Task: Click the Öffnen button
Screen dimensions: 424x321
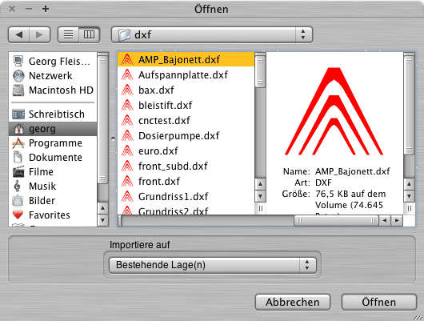Action: click(379, 302)
